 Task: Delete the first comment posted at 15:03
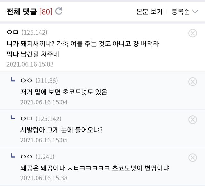pyautogui.click(x=193, y=33)
